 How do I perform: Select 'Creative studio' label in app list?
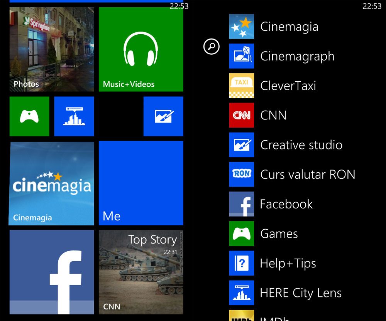click(x=301, y=145)
